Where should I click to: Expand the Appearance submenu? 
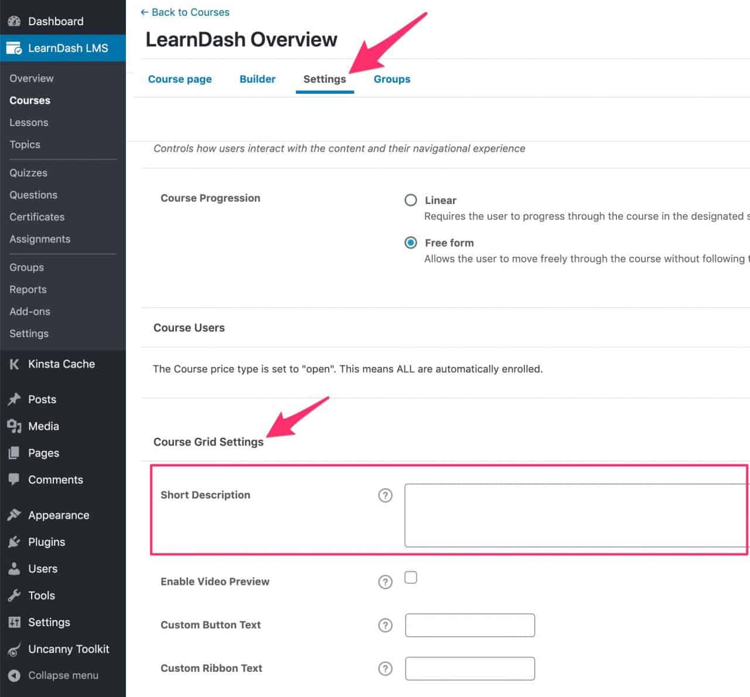tap(58, 515)
